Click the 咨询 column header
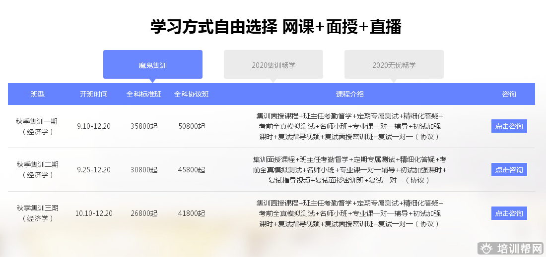This screenshot has height=257, width=546. coord(509,94)
